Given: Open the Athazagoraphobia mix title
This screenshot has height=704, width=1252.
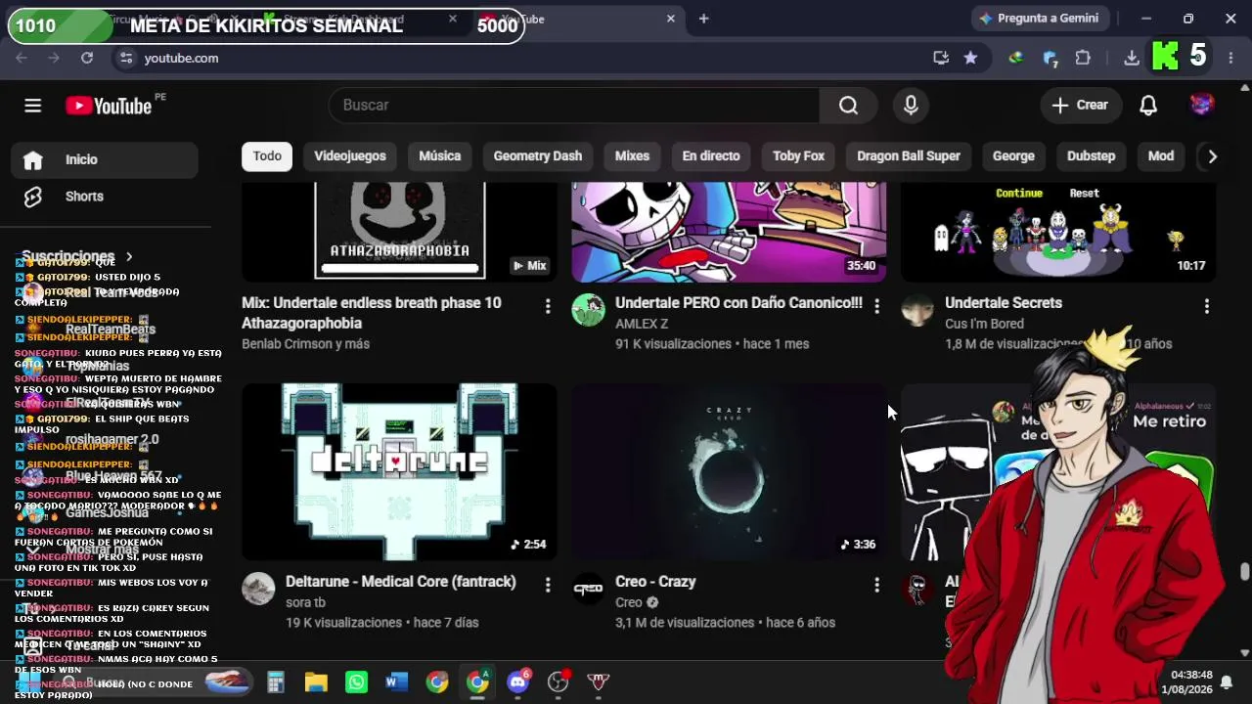Looking at the screenshot, I should click(372, 313).
